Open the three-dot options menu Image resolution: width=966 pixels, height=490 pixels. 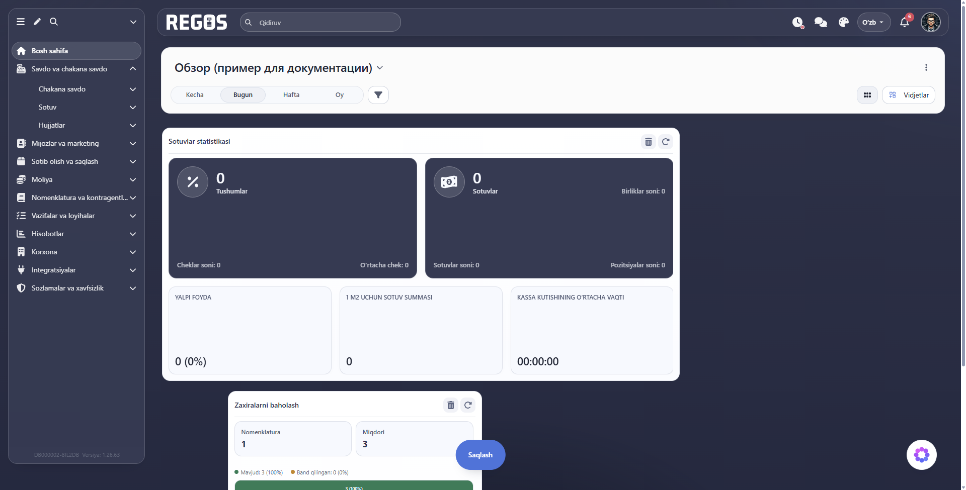(x=926, y=67)
